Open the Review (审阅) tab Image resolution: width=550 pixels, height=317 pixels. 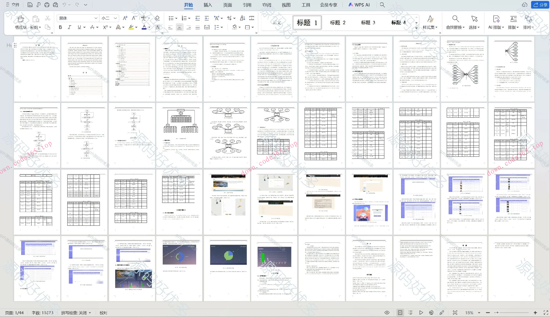coord(266,5)
